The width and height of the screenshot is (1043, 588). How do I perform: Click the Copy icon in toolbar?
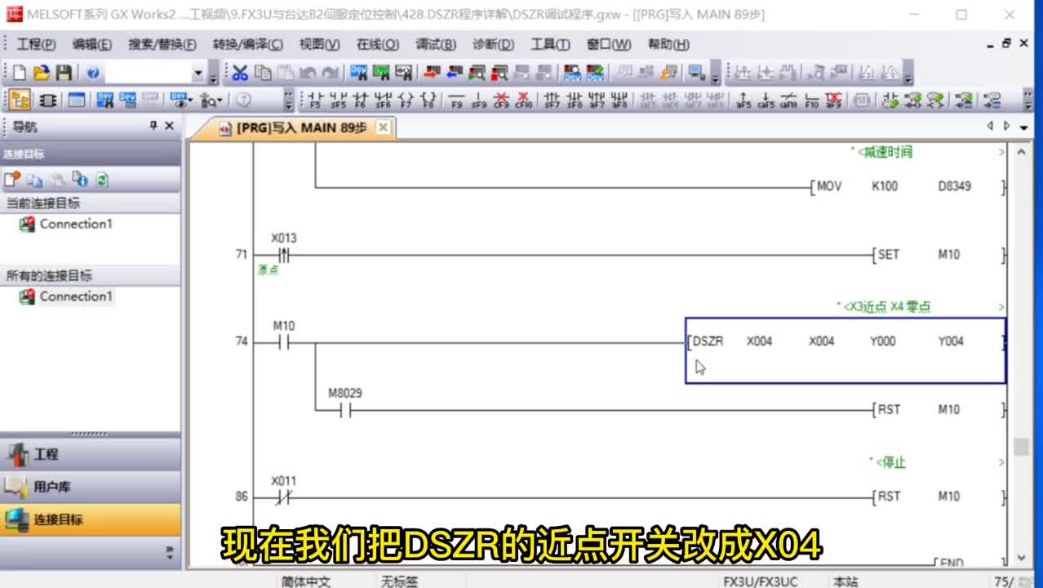[x=263, y=73]
